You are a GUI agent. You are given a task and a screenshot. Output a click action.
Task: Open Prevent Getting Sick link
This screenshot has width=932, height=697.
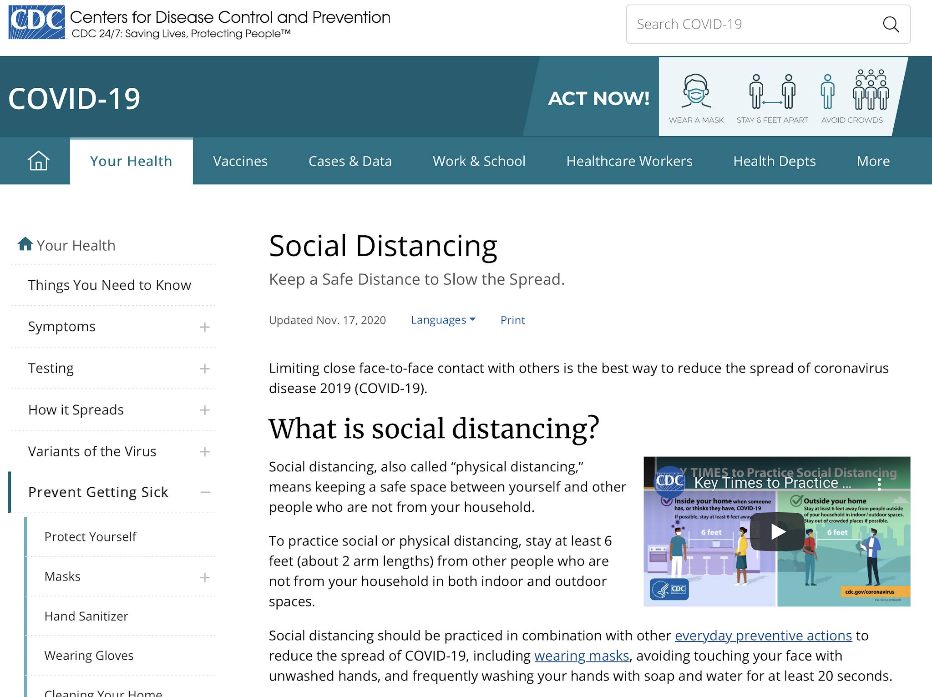(x=98, y=492)
